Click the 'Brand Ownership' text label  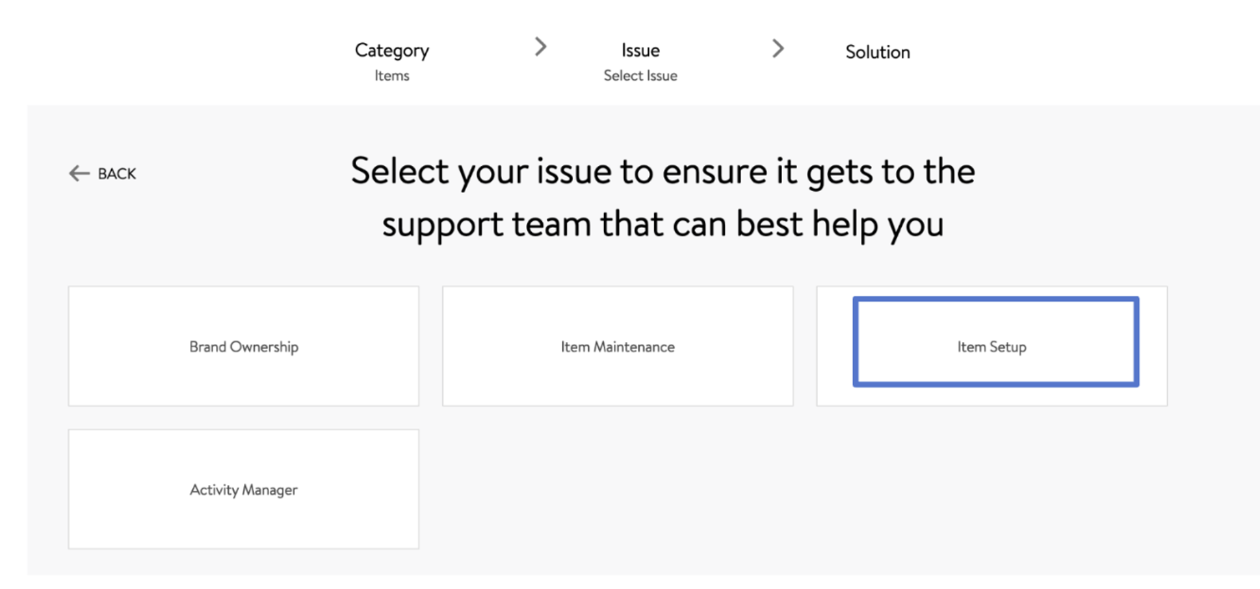[x=244, y=347]
